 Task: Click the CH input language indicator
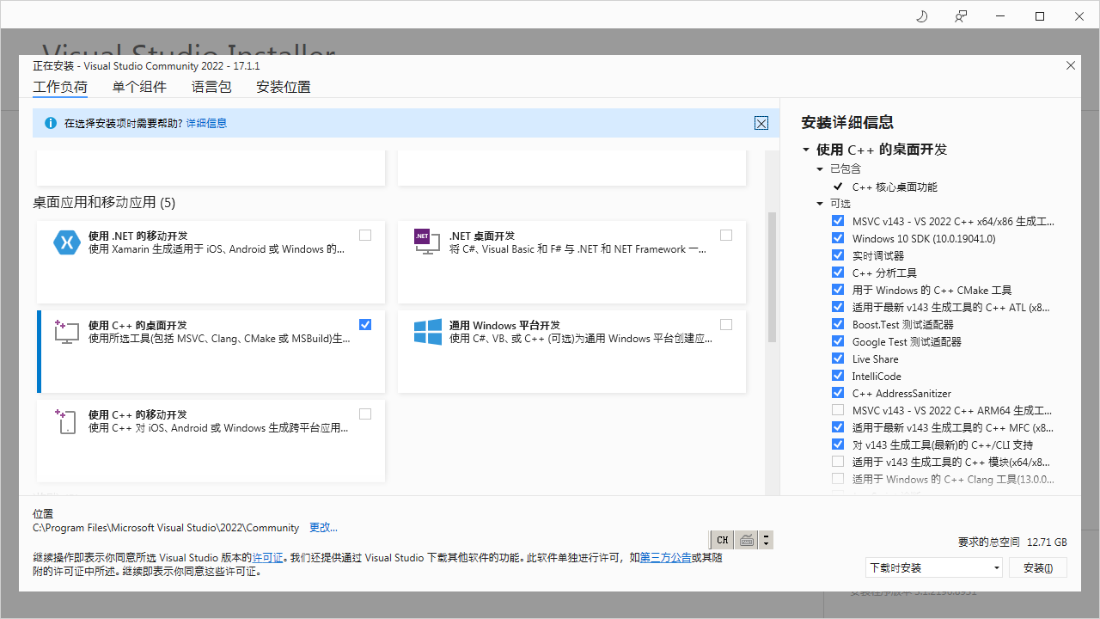[722, 540]
